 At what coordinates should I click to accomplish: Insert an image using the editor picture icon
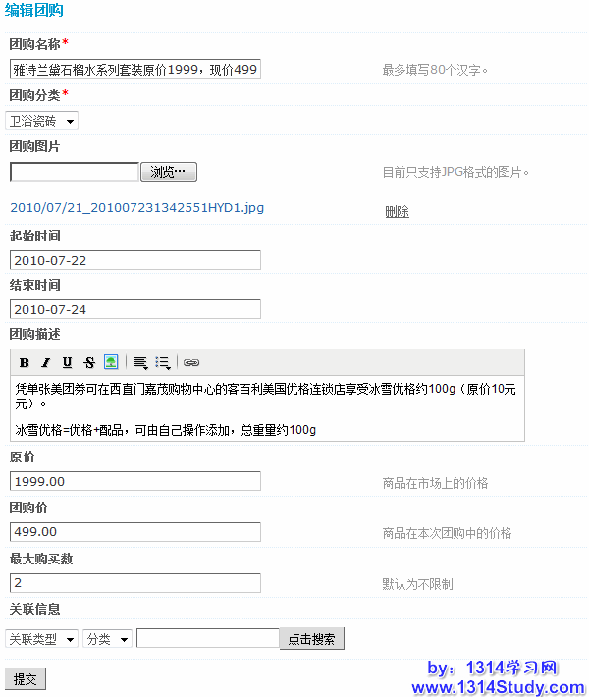(x=111, y=362)
